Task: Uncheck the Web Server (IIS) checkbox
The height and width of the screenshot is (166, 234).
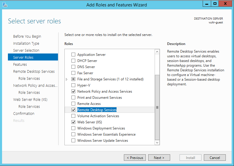Action: coord(73,122)
